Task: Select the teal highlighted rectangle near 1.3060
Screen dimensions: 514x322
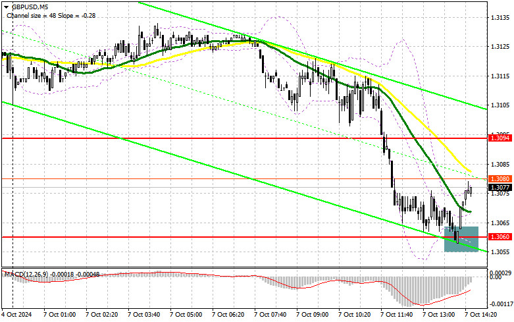Action: 461,239
